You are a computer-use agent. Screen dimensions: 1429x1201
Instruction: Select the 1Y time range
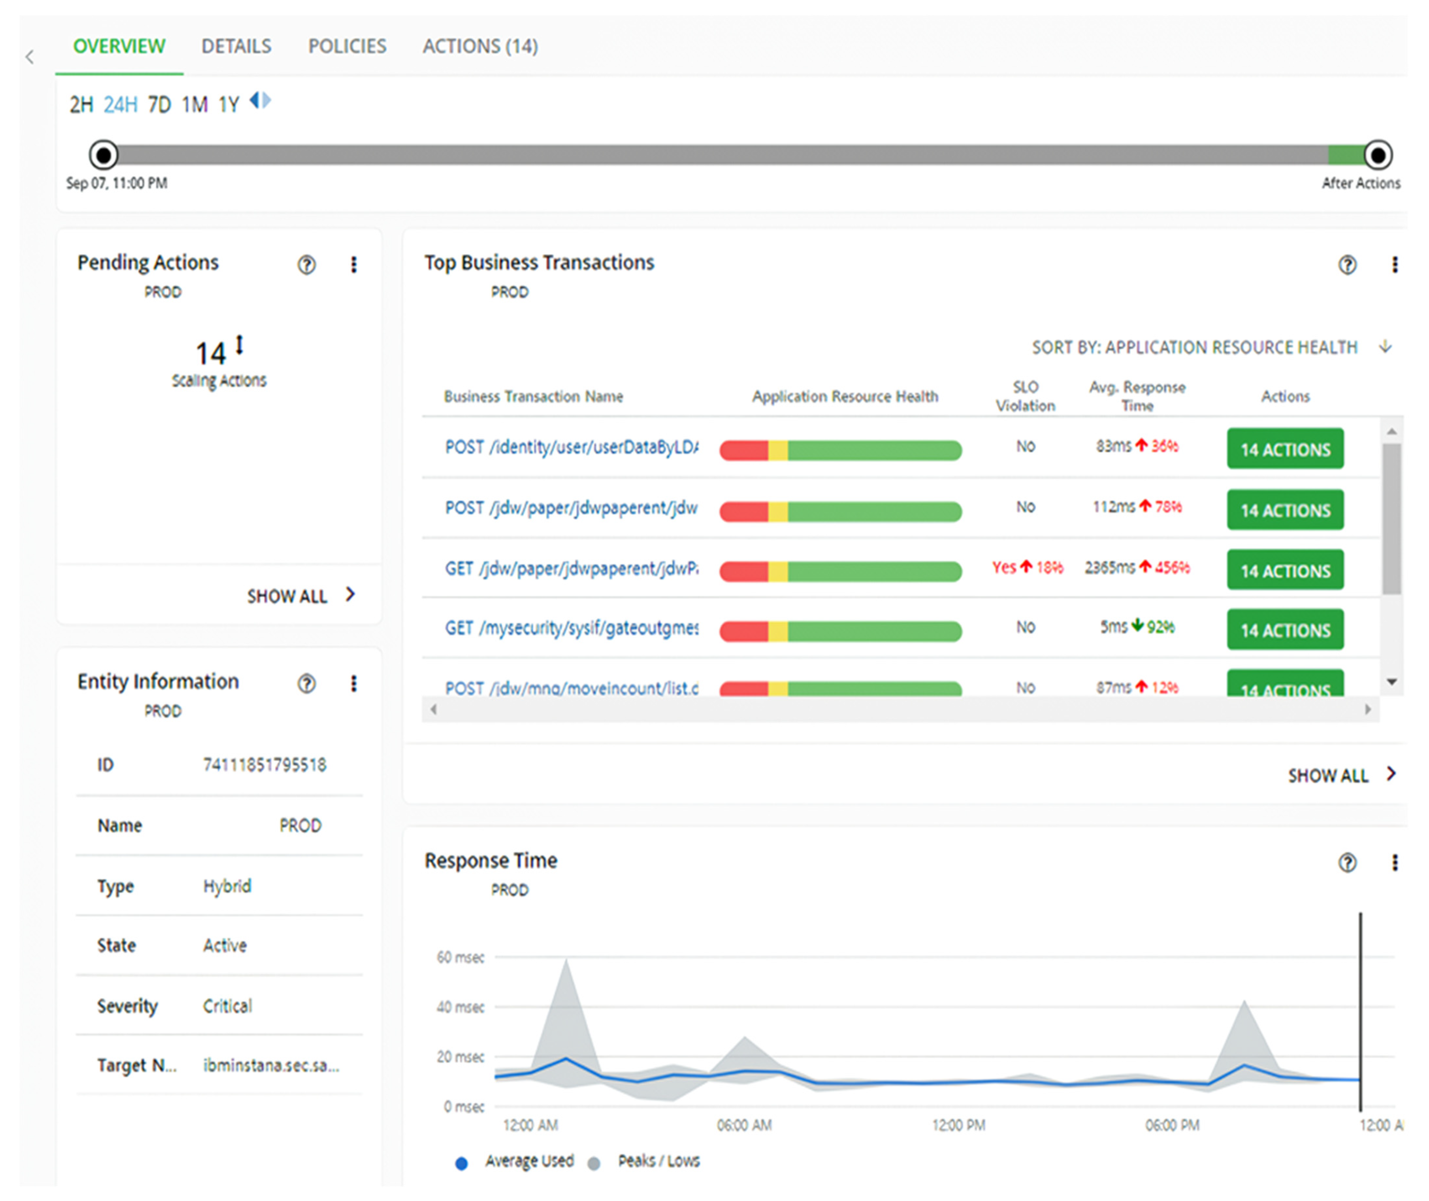click(x=229, y=105)
